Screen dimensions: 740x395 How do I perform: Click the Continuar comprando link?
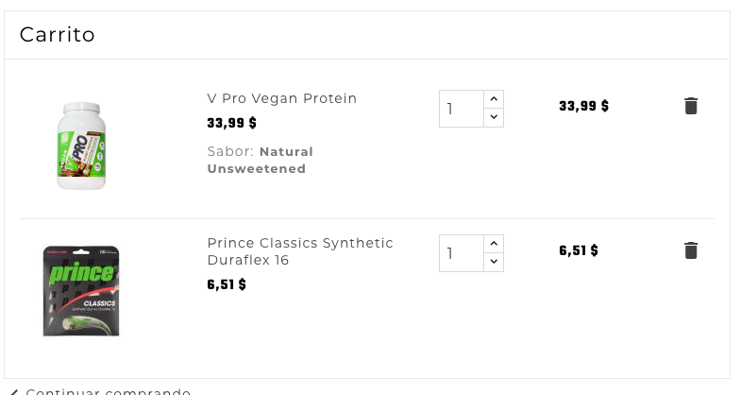click(108, 391)
